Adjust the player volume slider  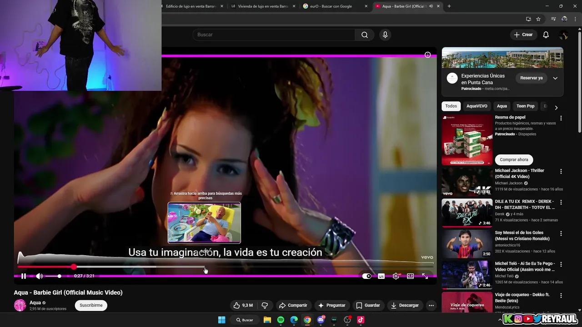53,276
